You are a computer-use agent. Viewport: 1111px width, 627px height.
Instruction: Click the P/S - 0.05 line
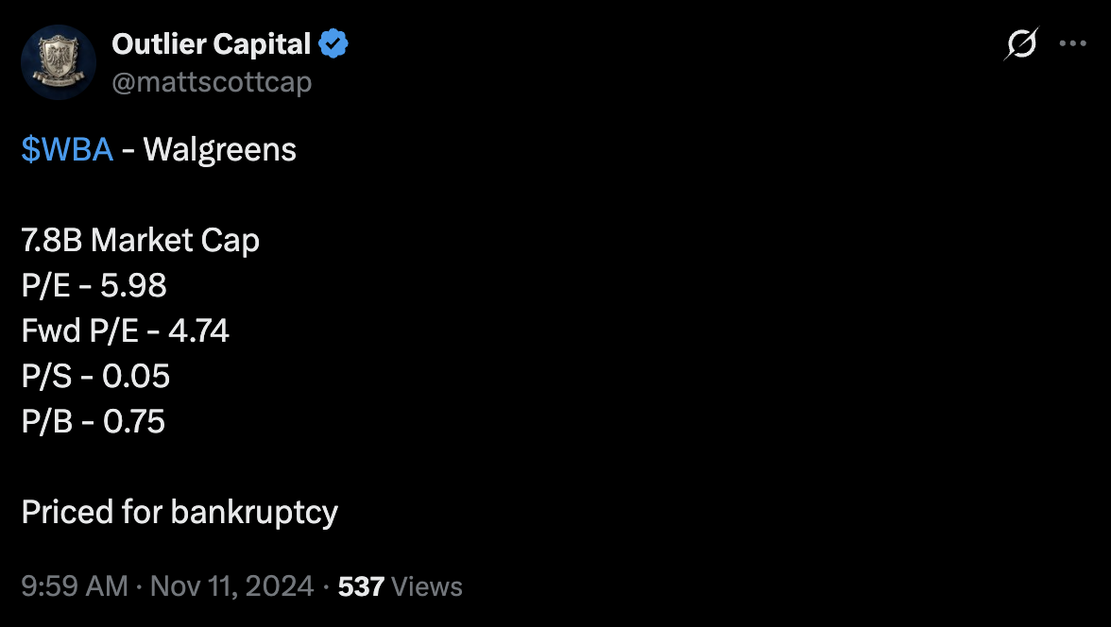tap(95, 376)
